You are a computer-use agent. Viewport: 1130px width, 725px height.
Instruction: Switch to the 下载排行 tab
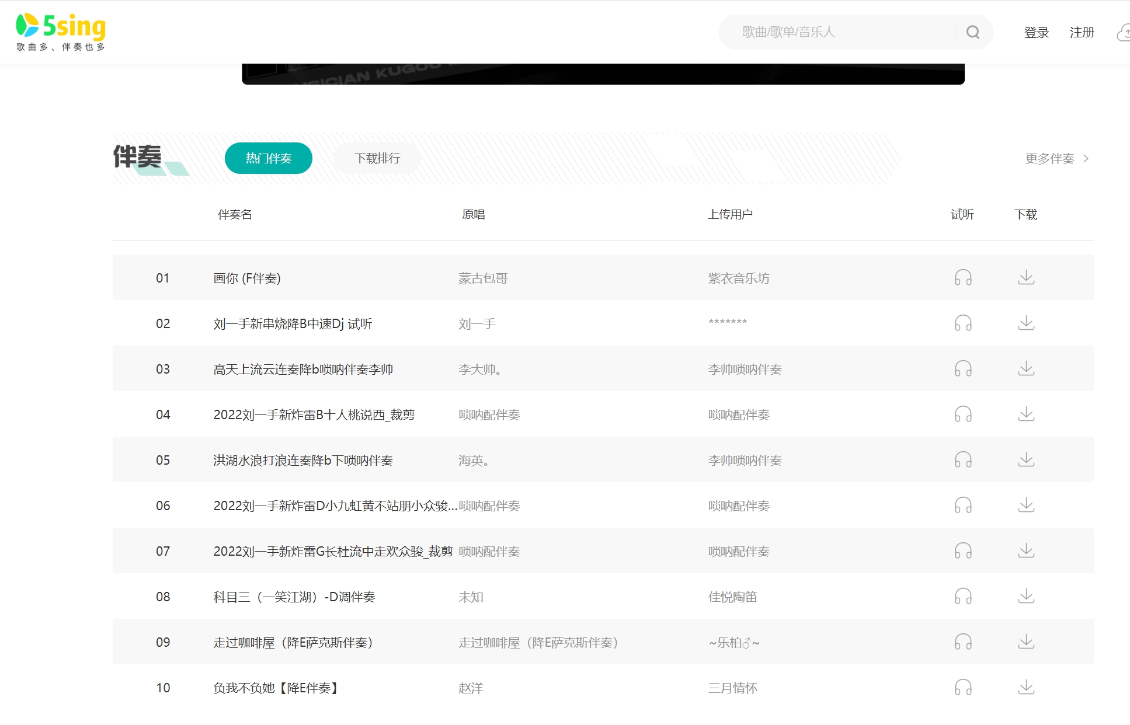[x=377, y=158]
